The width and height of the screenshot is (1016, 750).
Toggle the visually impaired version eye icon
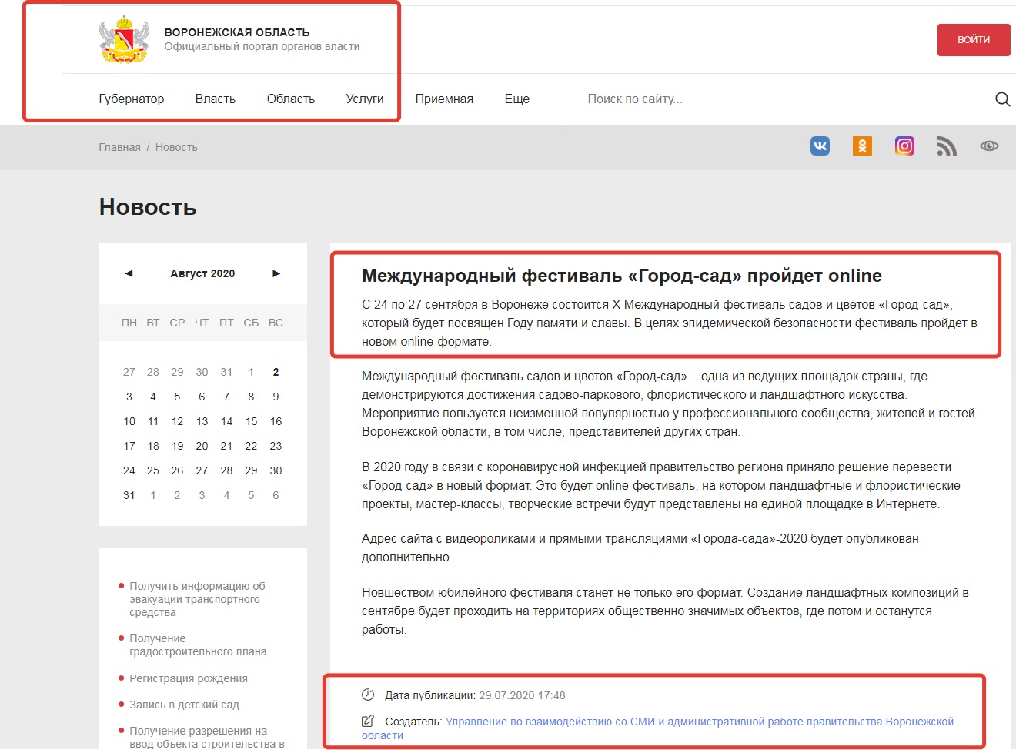point(989,146)
